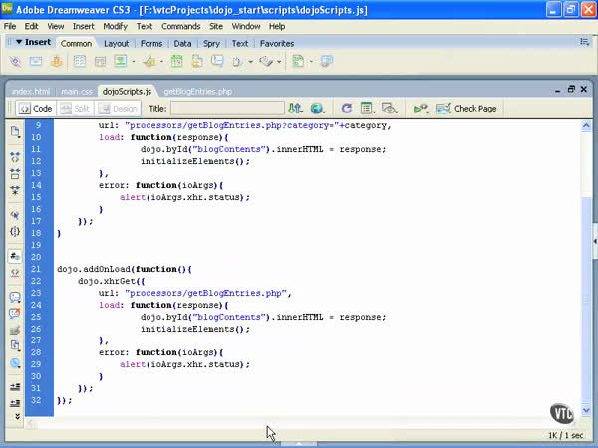Click the Title text field
This screenshot has width=598, height=448.
coord(226,108)
